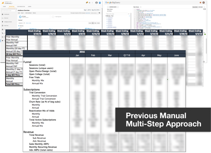Image resolution: width=211 pixels, height=153 pixels.
Task: Click the Week Ending 6/4/16 column header
Action: 195,32
